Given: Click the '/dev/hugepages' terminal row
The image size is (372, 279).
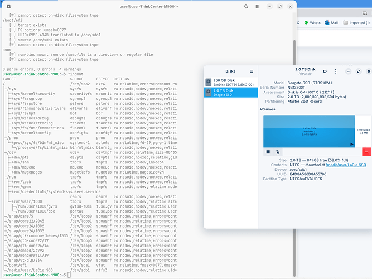Looking at the screenshot, I should click(90, 172).
